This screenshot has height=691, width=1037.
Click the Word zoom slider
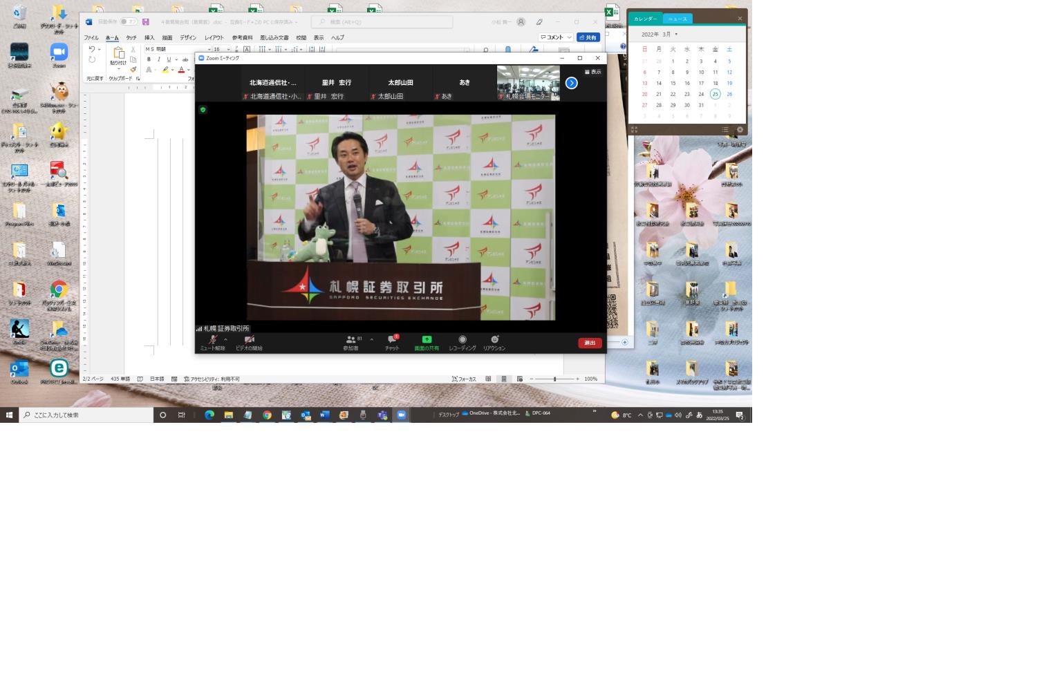[x=554, y=379]
